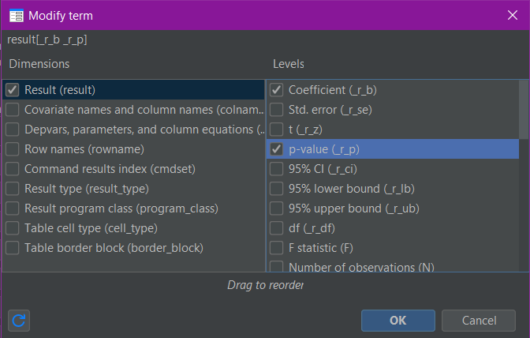This screenshot has height=338, width=530.
Task: Click the reset refresh icon button
Action: (x=20, y=321)
